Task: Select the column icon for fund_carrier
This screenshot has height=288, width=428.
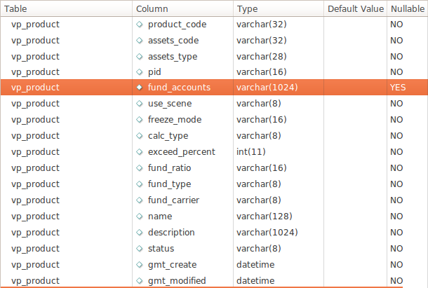Action: [139, 200]
